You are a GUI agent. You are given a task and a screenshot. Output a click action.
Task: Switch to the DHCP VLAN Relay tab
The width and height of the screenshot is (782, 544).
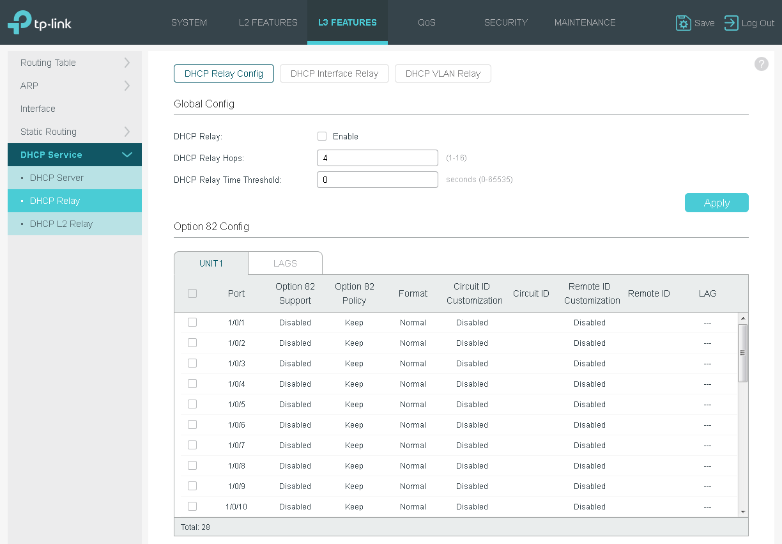[x=443, y=74]
